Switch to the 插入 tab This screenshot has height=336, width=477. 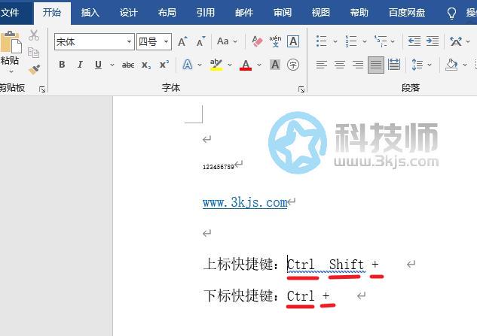(90, 13)
